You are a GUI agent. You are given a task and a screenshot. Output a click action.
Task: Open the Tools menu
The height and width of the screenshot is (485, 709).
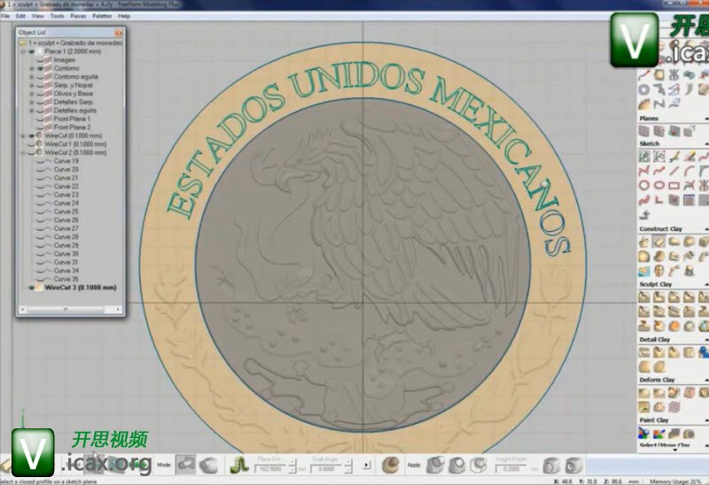[x=57, y=16]
